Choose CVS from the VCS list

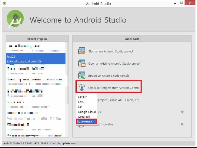click(81, 102)
